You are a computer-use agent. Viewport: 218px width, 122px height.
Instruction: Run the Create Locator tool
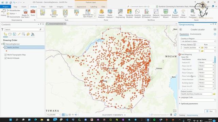209,111
